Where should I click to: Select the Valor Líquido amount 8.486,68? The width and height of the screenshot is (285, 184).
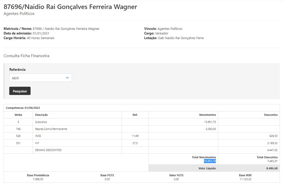pyautogui.click(x=272, y=168)
